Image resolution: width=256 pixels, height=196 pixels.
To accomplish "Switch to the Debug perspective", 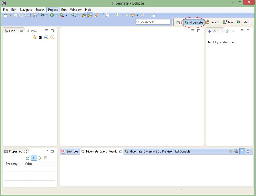I will 243,22.
